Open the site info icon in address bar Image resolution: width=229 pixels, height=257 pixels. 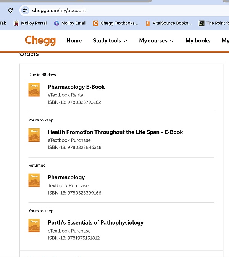click(x=25, y=10)
